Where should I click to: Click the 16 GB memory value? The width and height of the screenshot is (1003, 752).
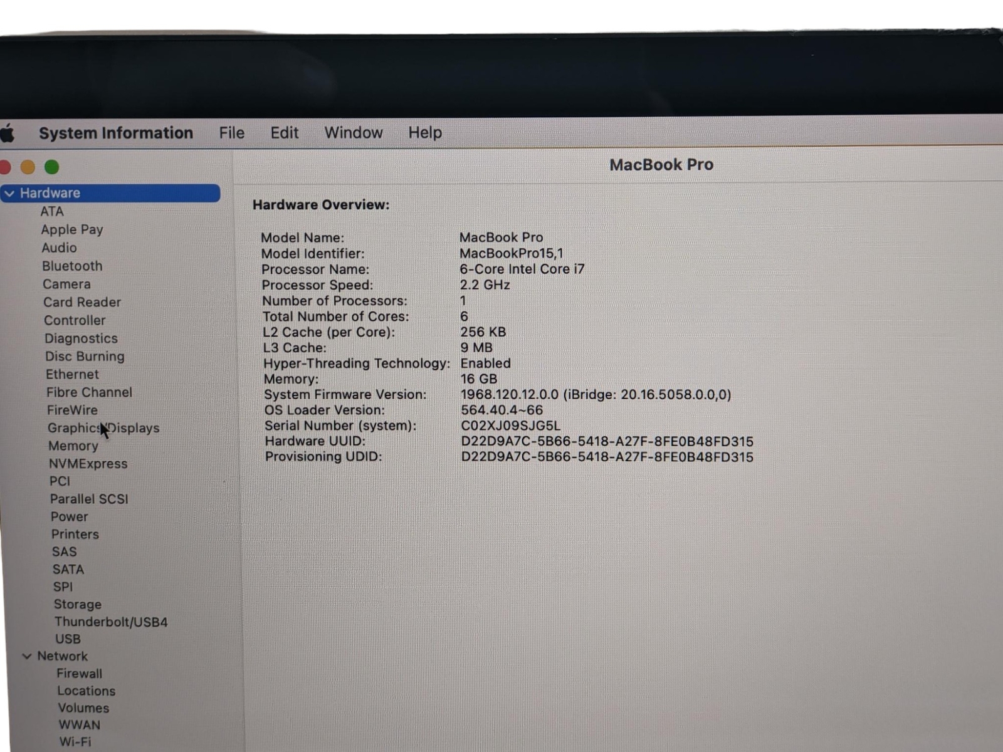478,379
